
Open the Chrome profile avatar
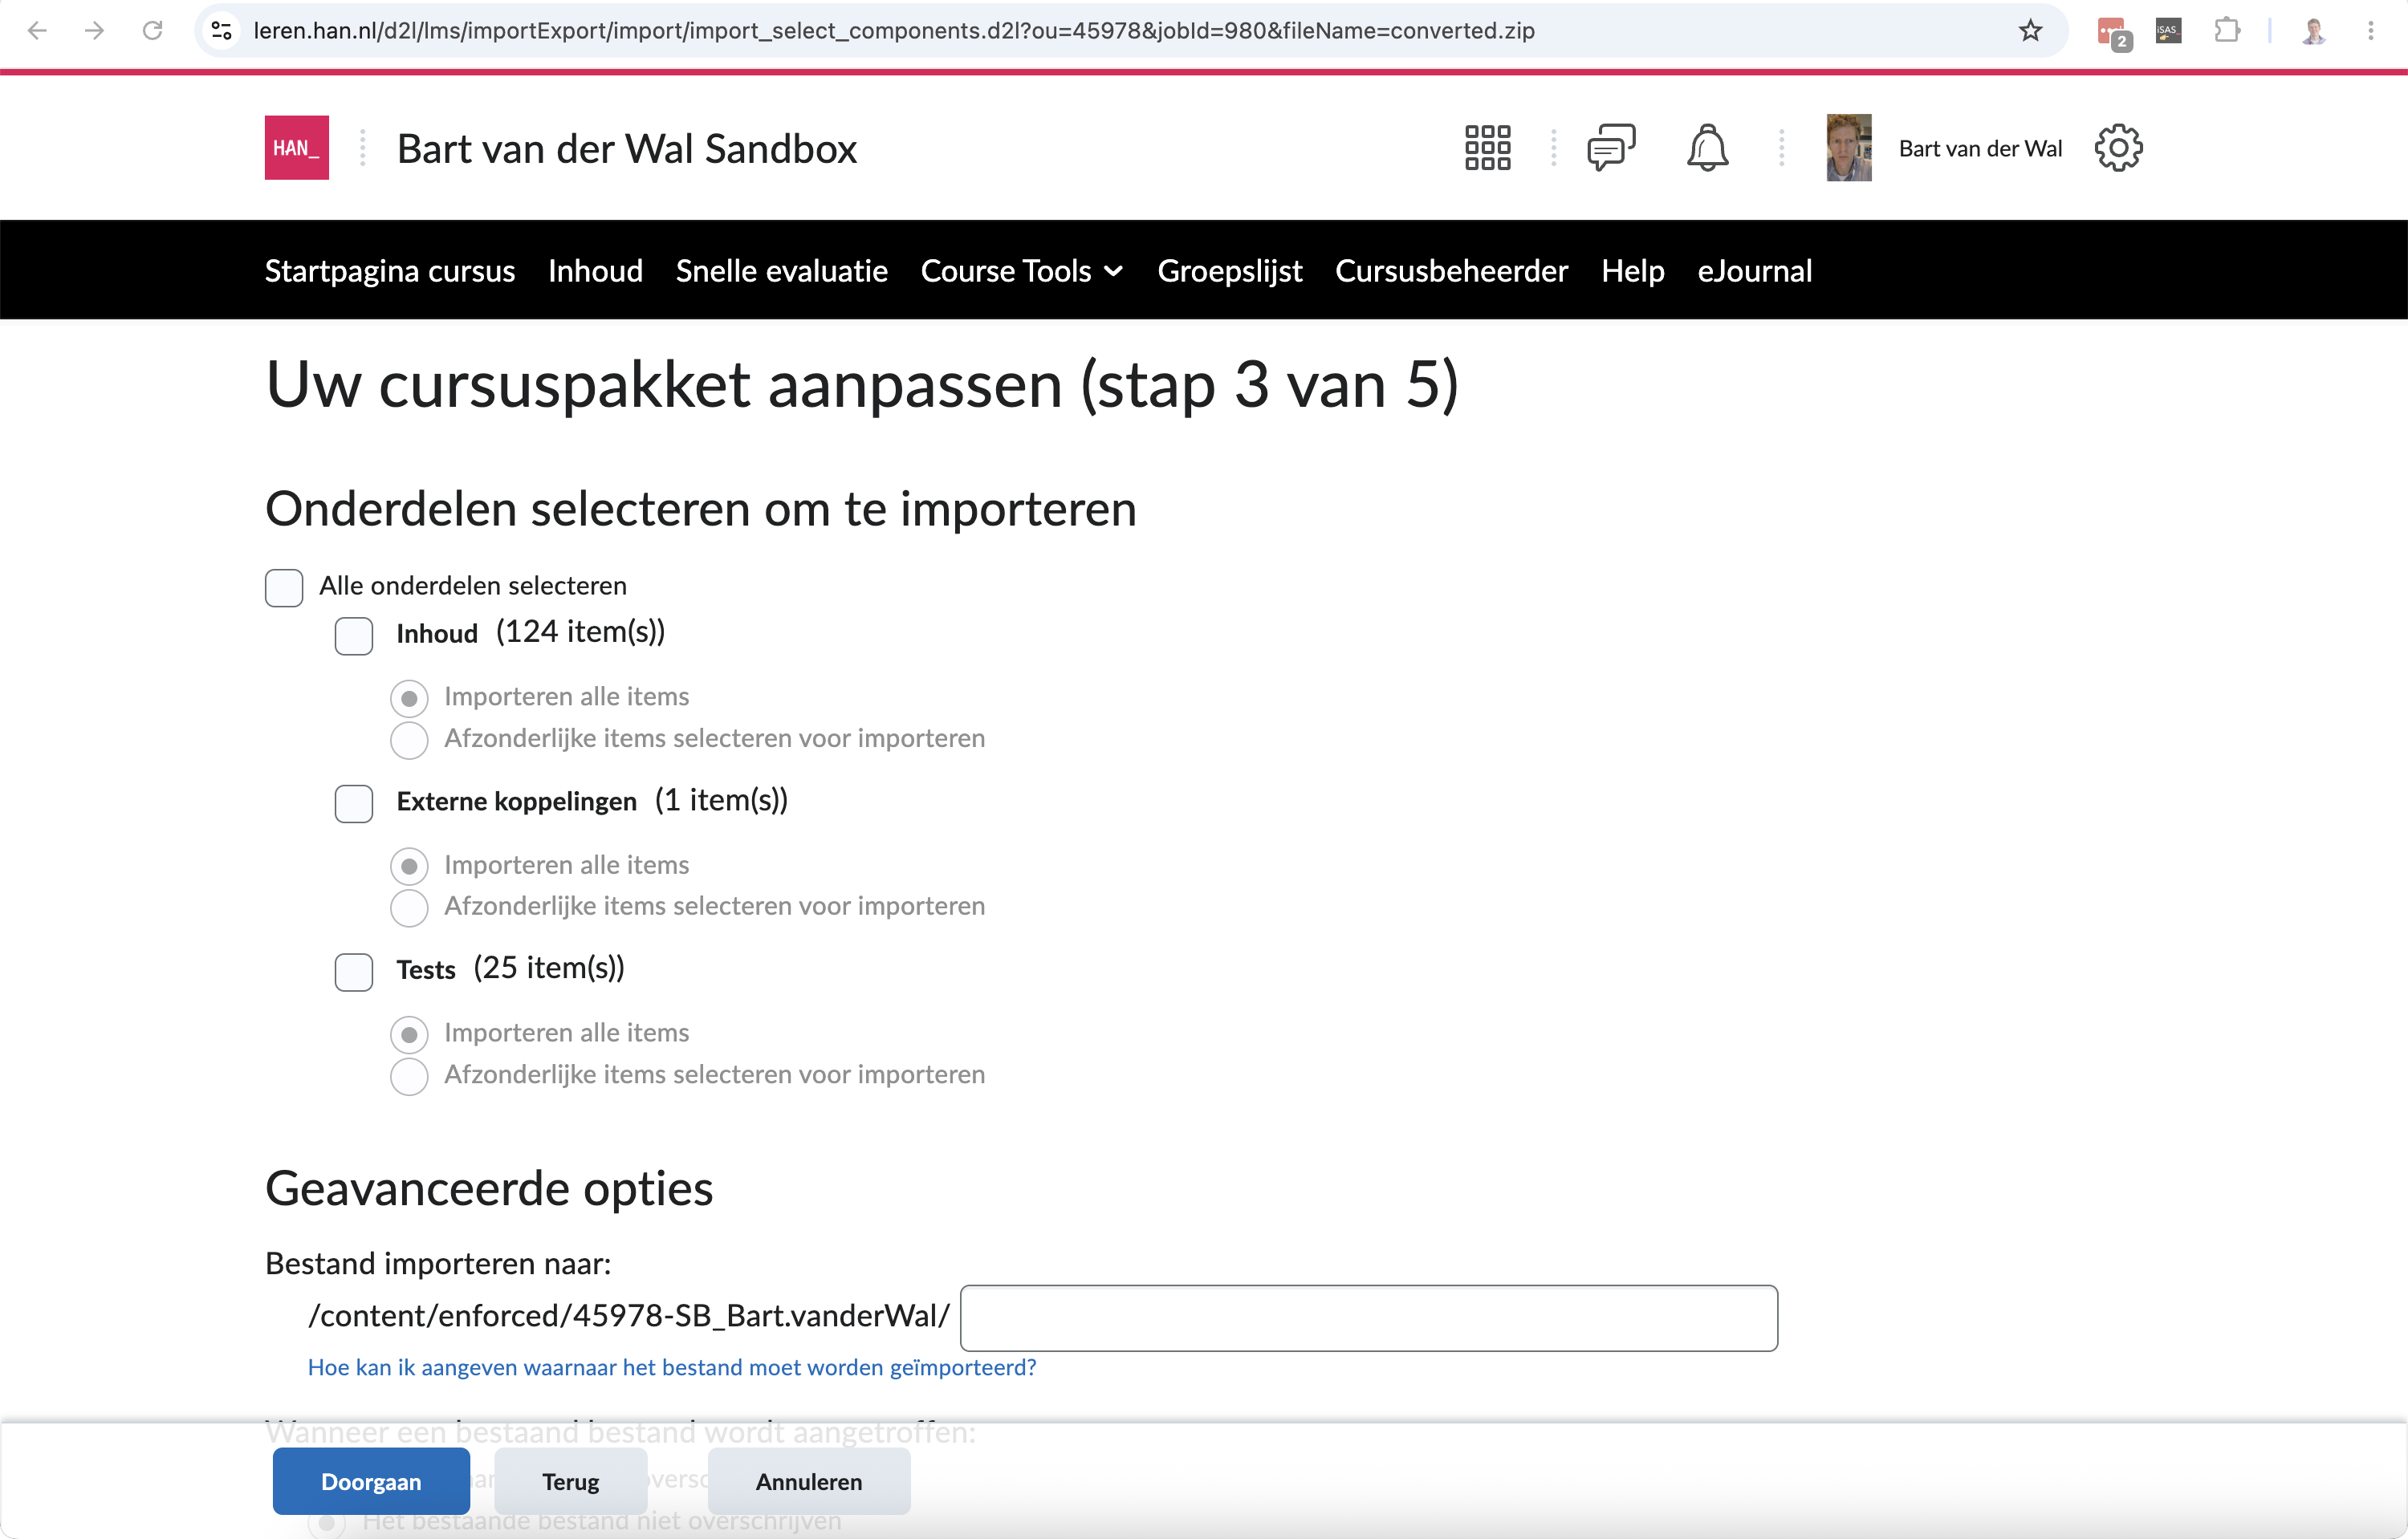[x=2313, y=31]
